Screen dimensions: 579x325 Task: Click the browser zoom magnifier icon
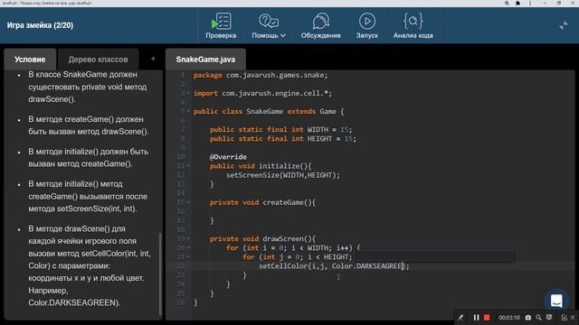507,3
